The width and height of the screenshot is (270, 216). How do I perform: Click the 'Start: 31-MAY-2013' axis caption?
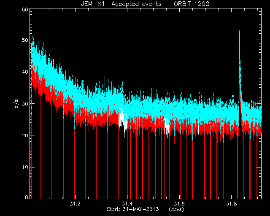(133, 209)
